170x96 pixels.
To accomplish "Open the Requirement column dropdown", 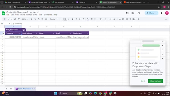I will 87,33.
